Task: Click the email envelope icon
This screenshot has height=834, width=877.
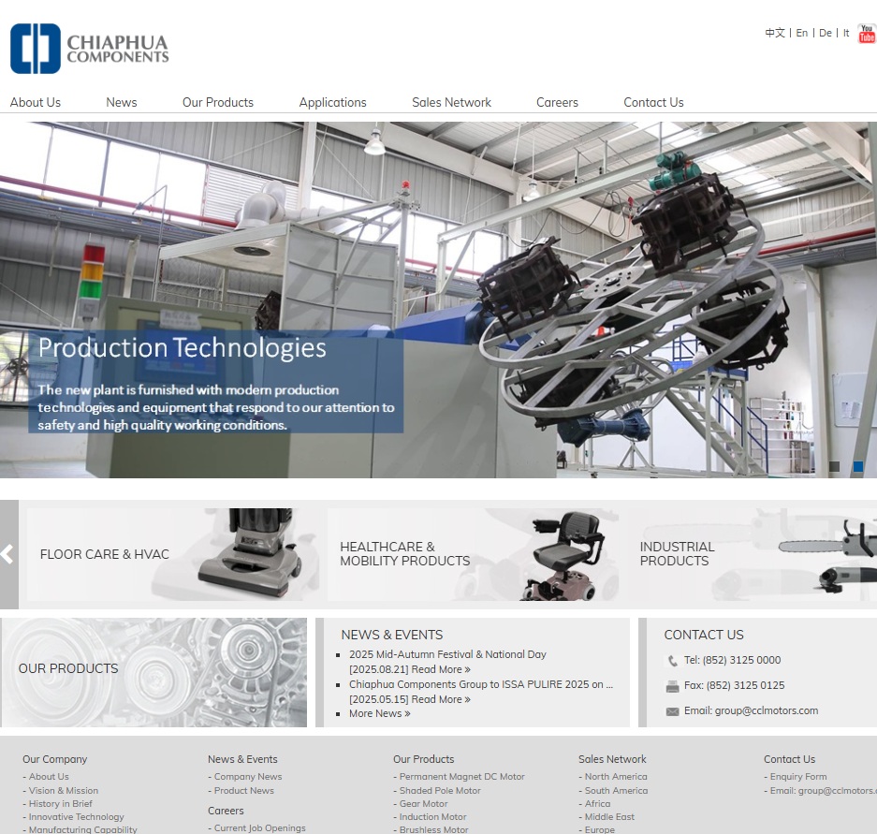Action: tap(672, 711)
